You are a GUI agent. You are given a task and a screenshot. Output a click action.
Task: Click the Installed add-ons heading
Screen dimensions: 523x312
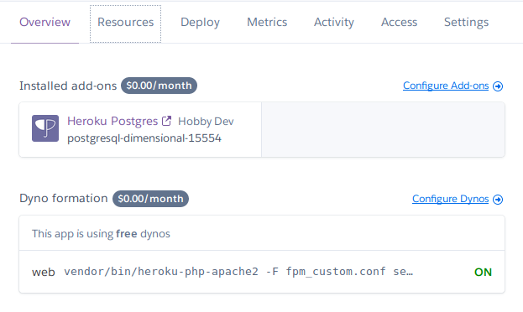(x=68, y=86)
